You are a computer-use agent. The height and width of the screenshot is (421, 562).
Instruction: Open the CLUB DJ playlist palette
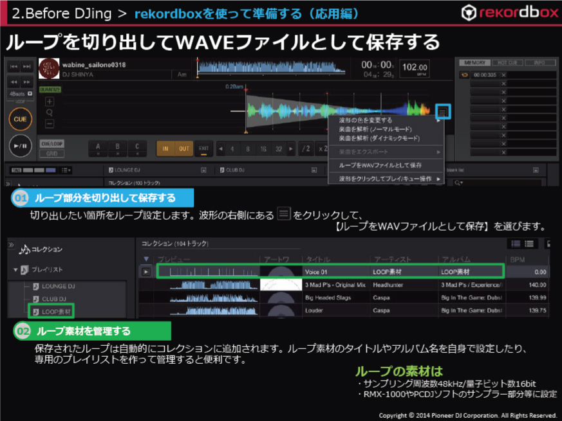pos(232,170)
